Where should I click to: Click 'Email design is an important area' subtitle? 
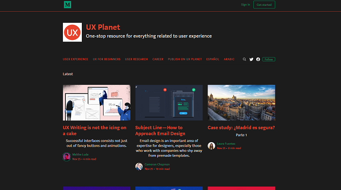[x=169, y=148]
